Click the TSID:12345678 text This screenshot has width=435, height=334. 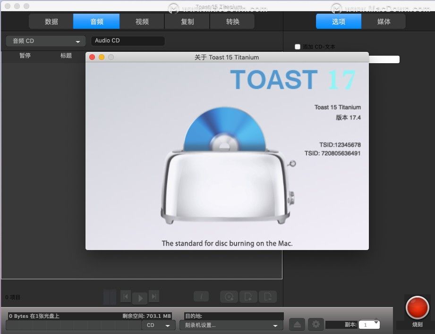pyautogui.click(x=340, y=145)
